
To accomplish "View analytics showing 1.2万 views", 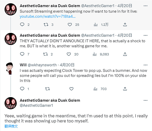I will (x=96, y=25).
